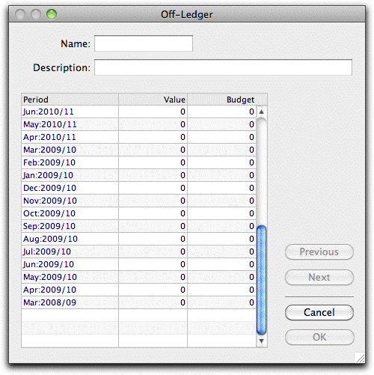Click the blue scrollbar thumb
Viewport: 374px width, 375px height.
pos(261,280)
